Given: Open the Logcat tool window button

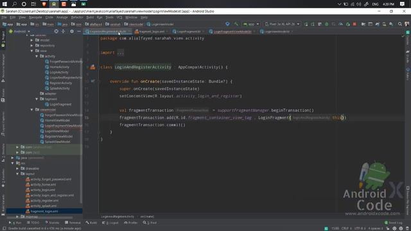Looking at the screenshot, I should click(x=110, y=223).
